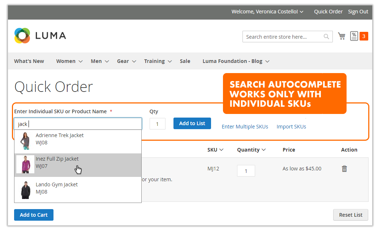Click the orange 3 items counter badge
This screenshot has width=378, height=229.
[x=364, y=36]
